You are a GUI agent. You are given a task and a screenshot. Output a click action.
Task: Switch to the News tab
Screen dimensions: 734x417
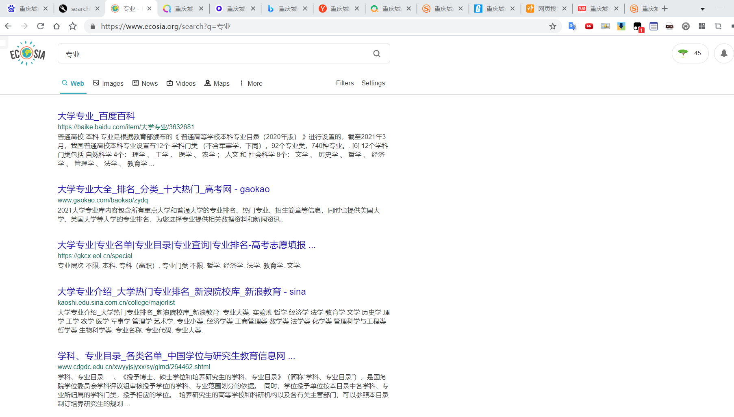click(x=145, y=83)
